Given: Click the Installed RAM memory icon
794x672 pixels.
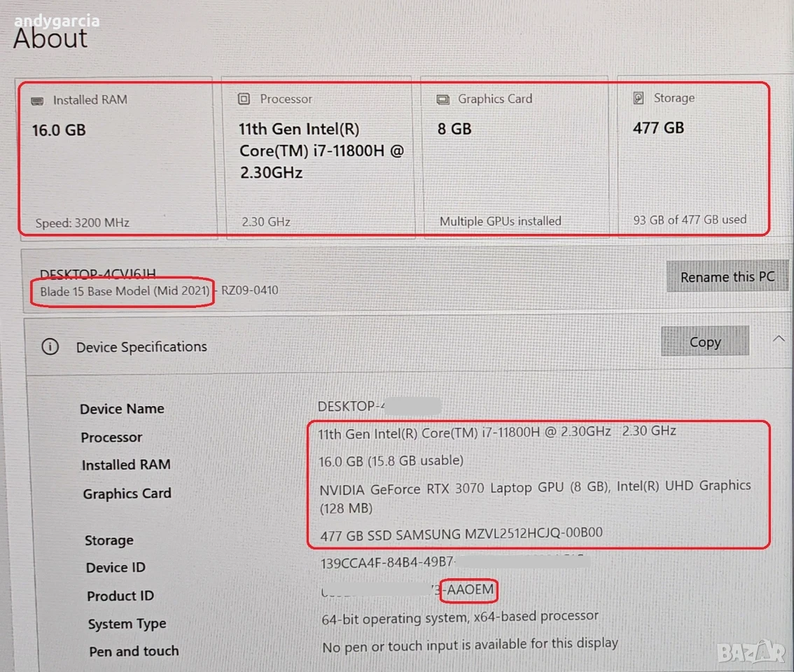Looking at the screenshot, I should [38, 101].
